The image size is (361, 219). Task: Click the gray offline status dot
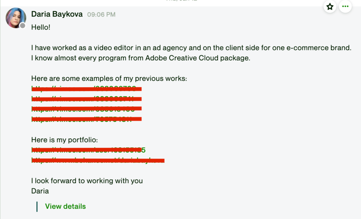[x=23, y=26]
